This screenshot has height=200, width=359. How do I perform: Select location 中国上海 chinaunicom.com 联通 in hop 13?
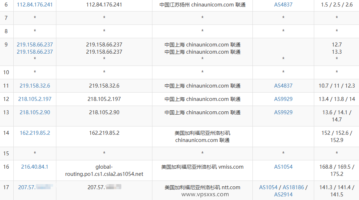(x=202, y=112)
